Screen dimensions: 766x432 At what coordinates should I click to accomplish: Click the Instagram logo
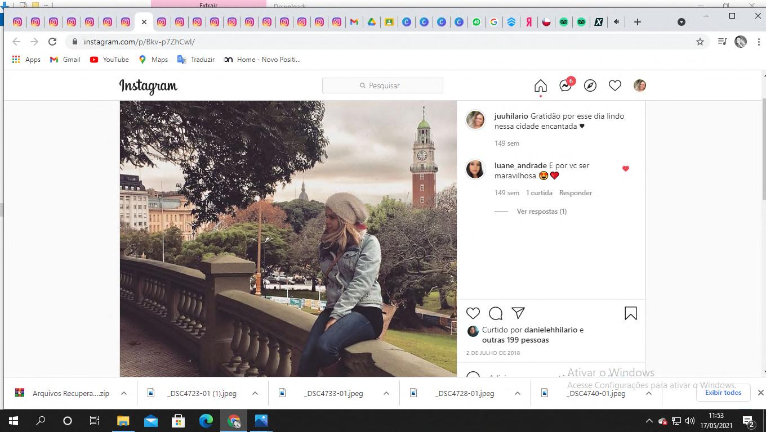pyautogui.click(x=148, y=86)
